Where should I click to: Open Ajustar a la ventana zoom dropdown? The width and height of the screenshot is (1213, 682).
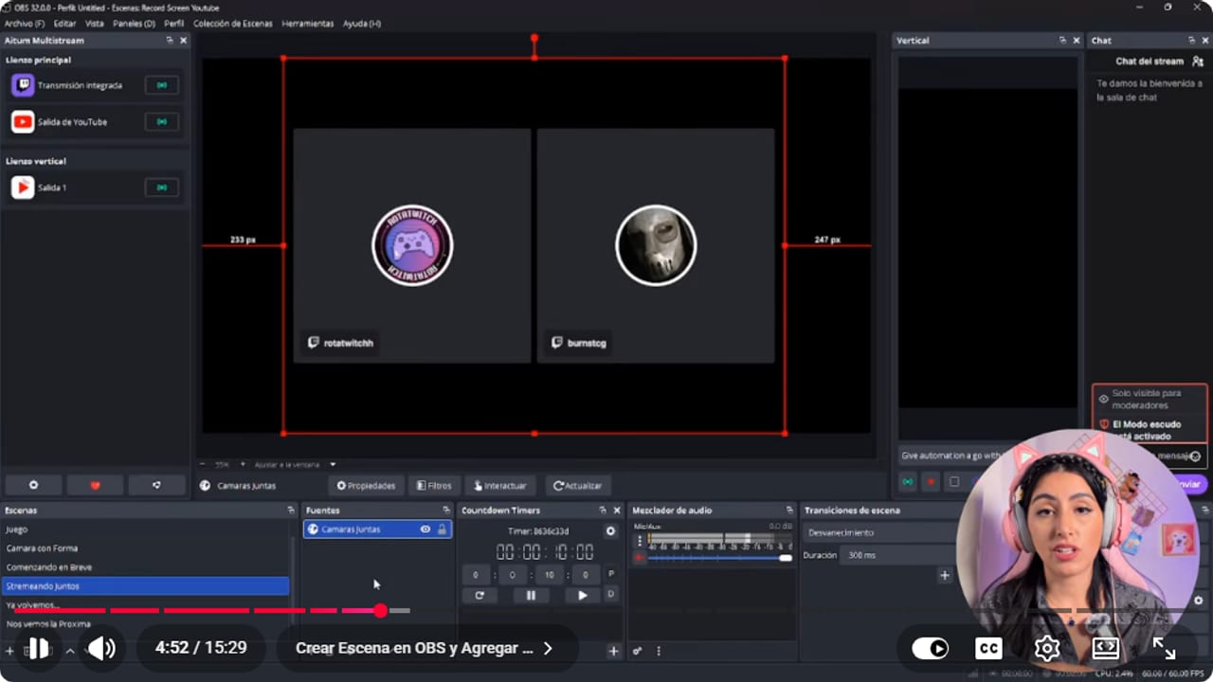click(x=333, y=464)
